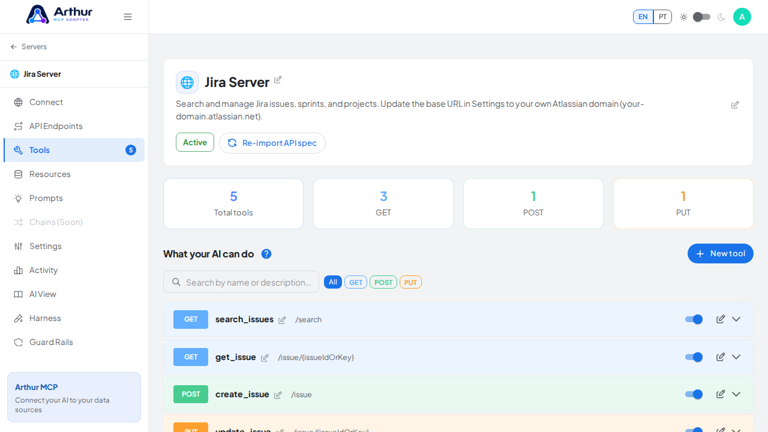Rename the get_issue tool

[x=265, y=358]
